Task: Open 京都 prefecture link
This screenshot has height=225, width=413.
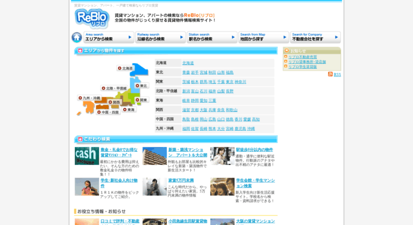Action: tap(195, 110)
